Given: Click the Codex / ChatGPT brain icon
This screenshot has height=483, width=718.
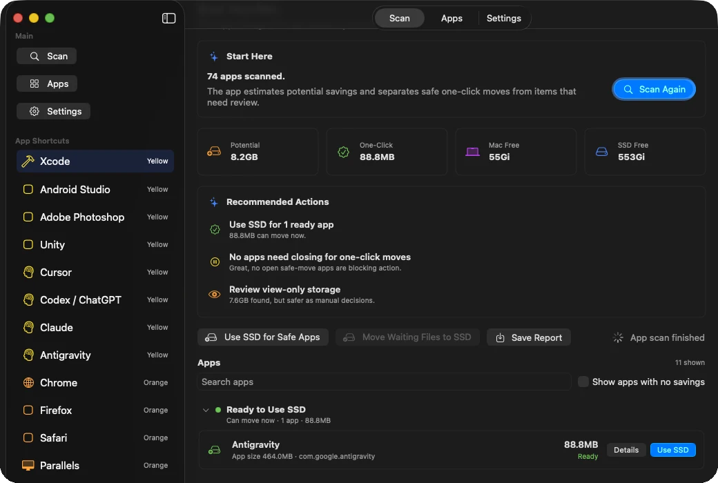Looking at the screenshot, I should (28, 300).
